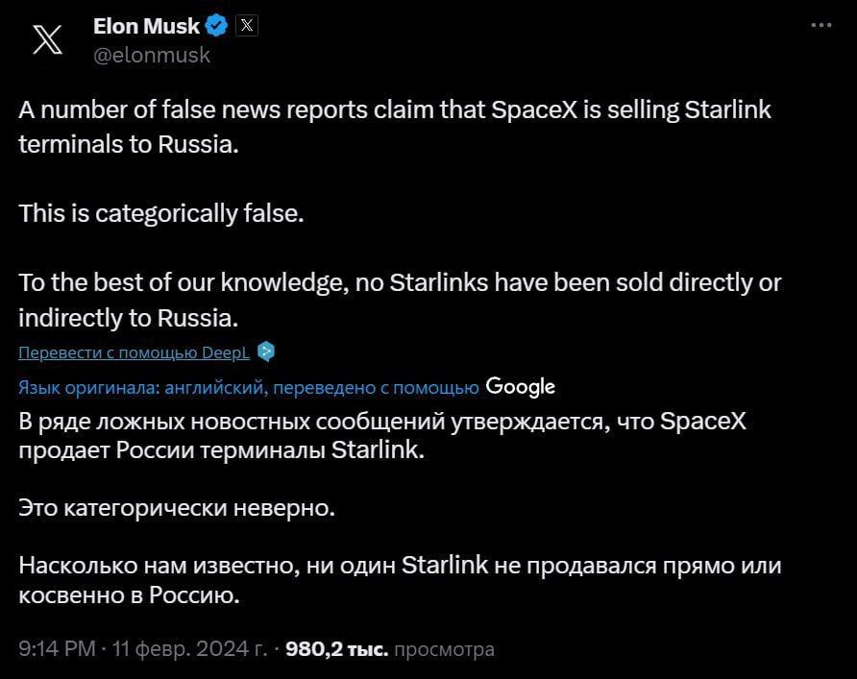Image resolution: width=857 pixels, height=679 pixels.
Task: Click the word 'просмотра' after the view count
Action: (446, 648)
